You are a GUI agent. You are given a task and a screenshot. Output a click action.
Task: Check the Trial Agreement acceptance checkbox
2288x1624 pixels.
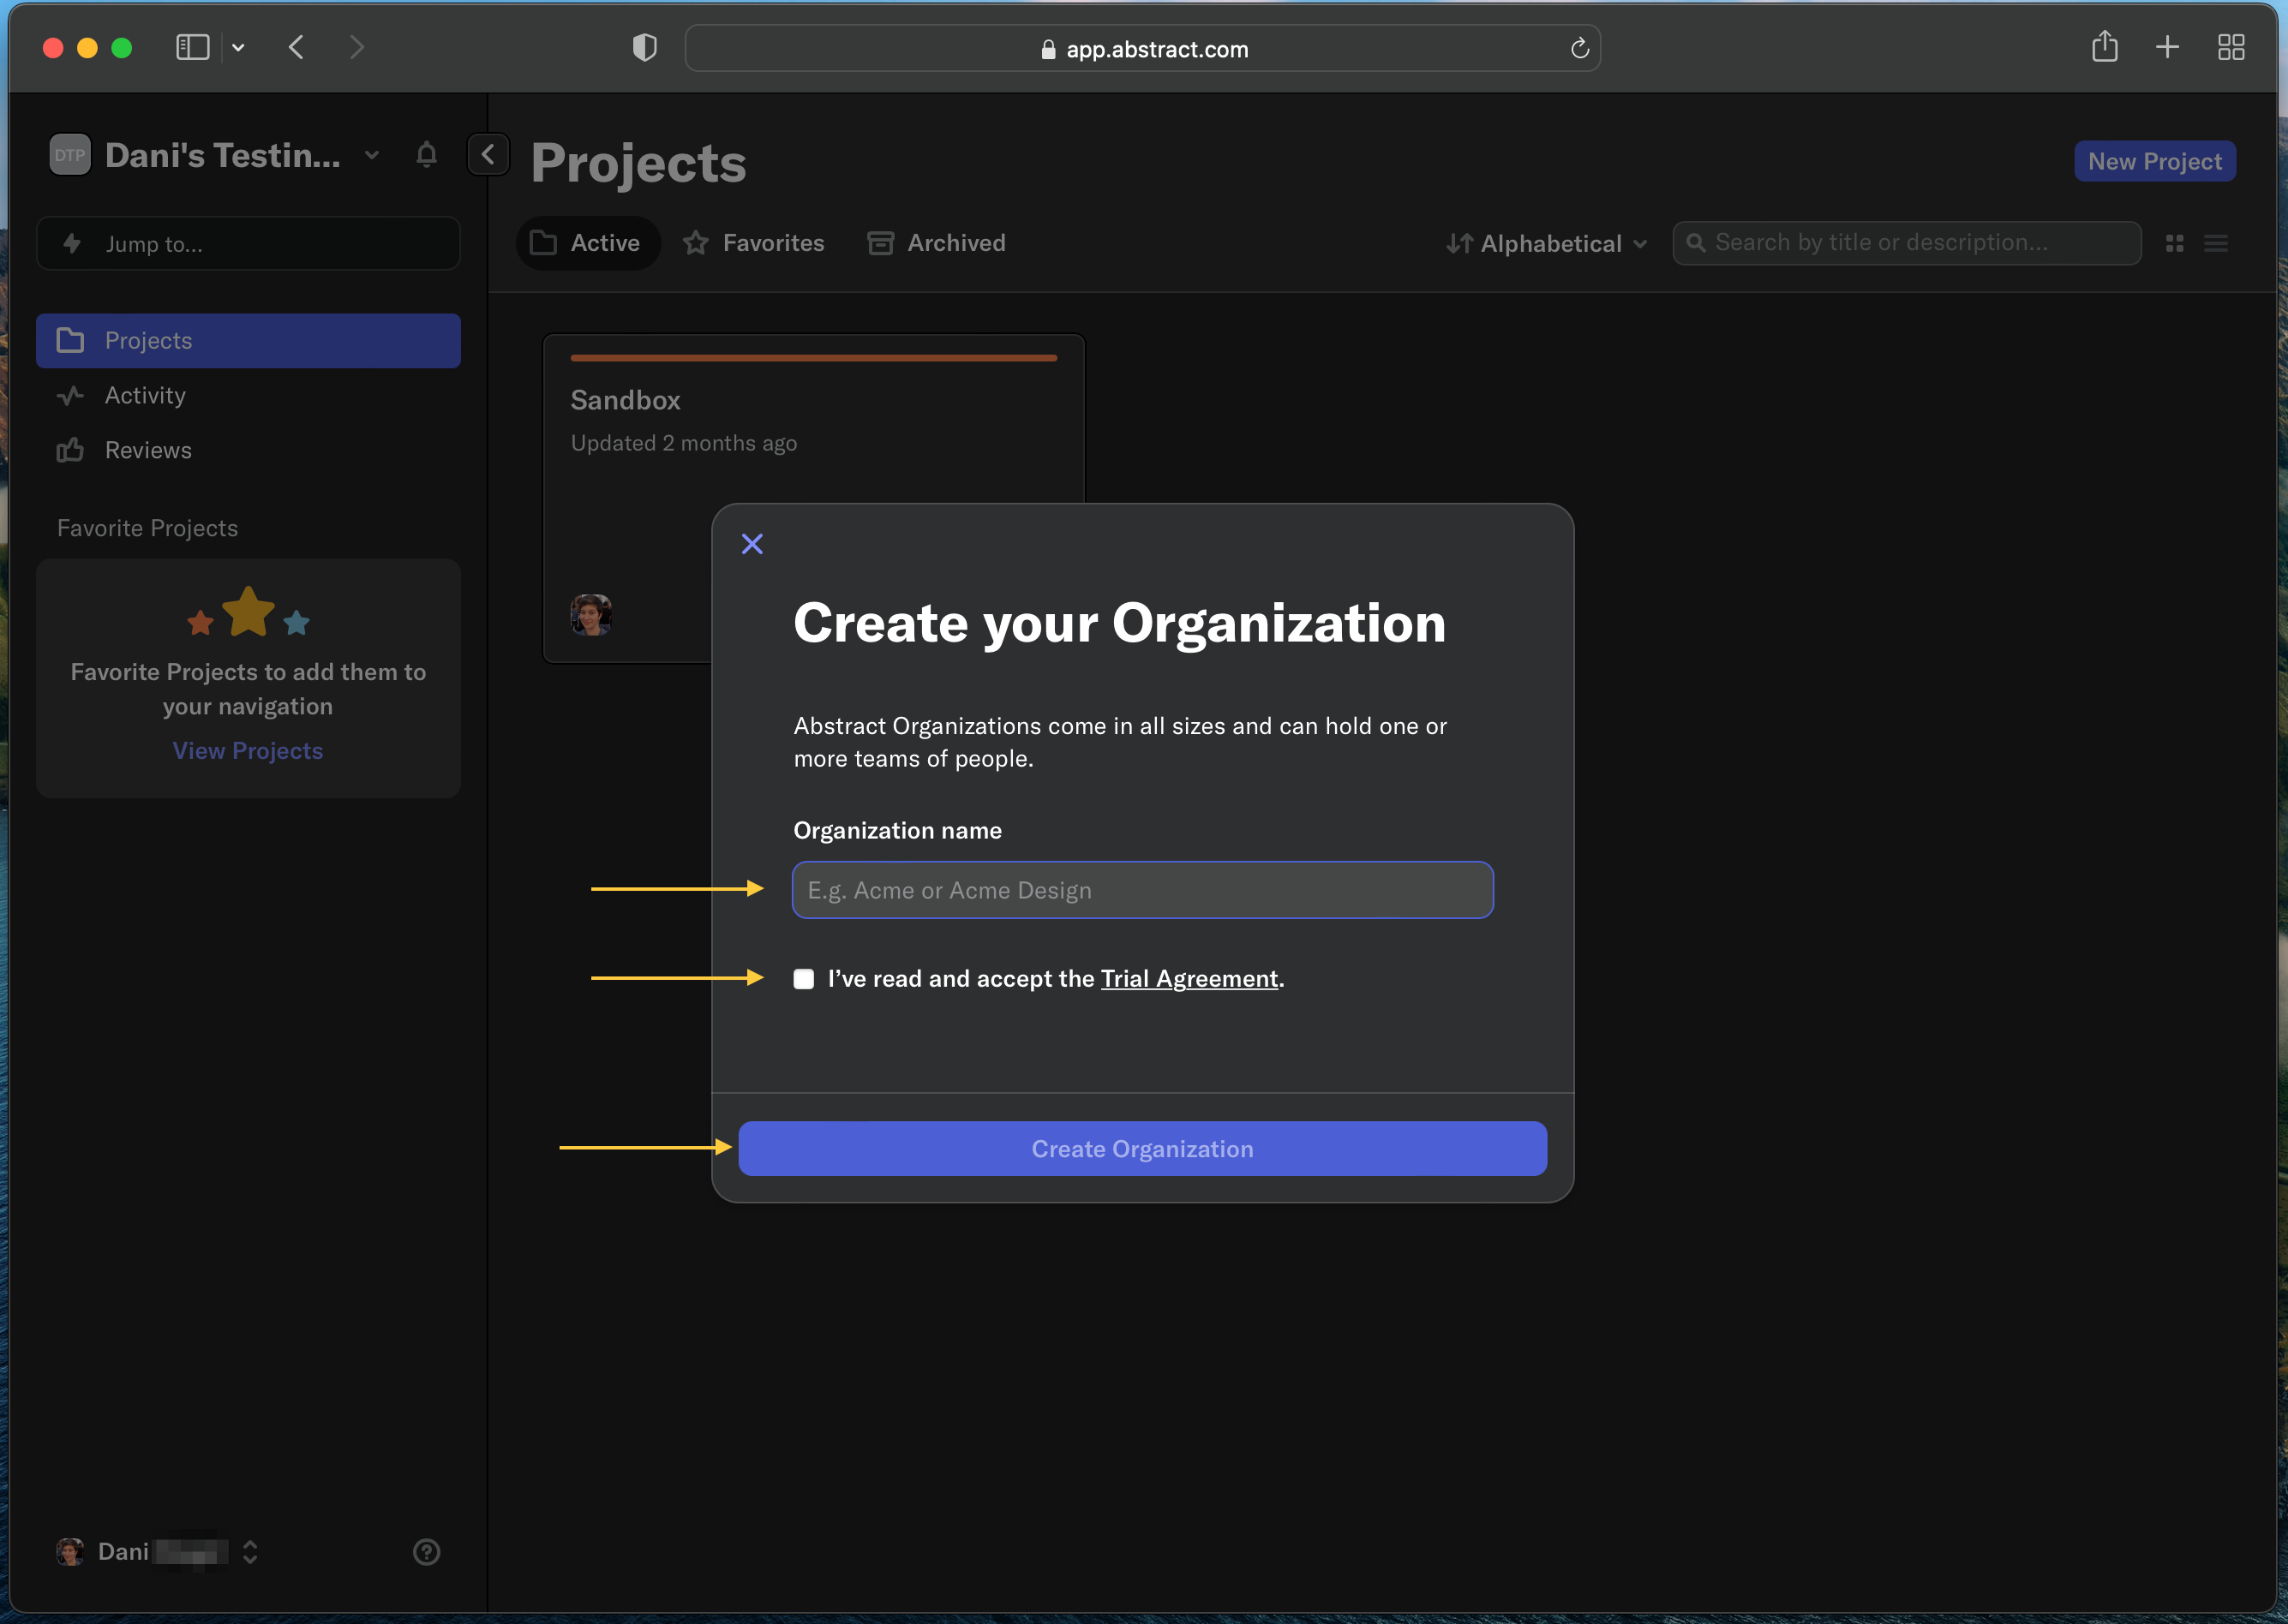click(x=803, y=979)
